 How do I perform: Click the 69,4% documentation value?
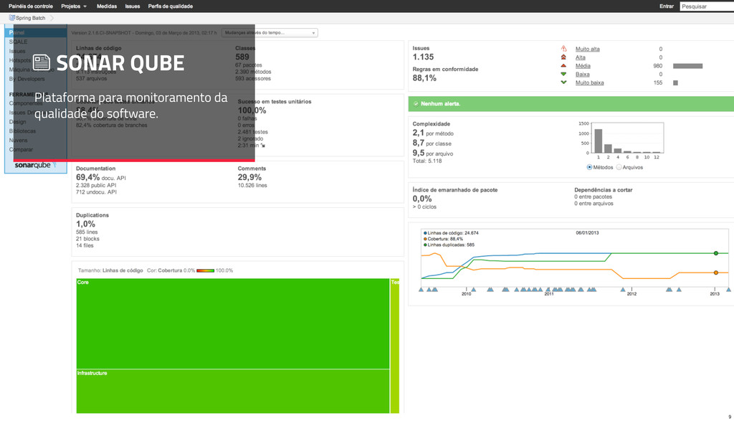tap(88, 177)
